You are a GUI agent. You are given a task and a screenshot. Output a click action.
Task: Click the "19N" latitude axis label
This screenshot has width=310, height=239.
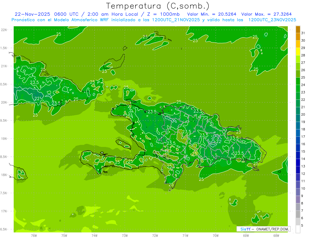pos(4,139)
